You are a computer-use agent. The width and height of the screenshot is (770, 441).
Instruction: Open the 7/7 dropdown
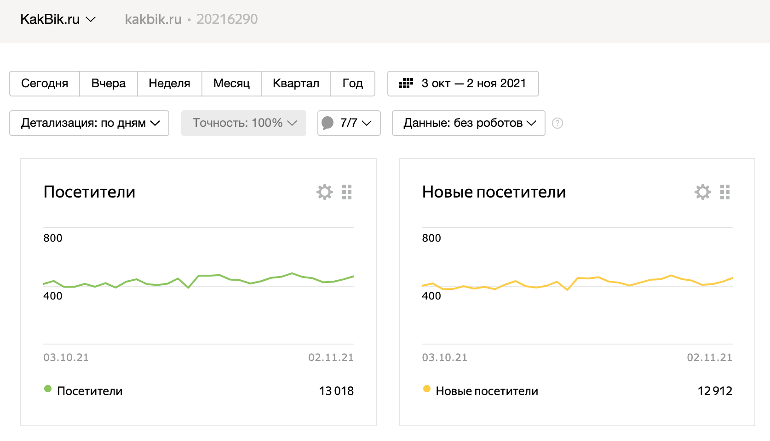pos(349,123)
